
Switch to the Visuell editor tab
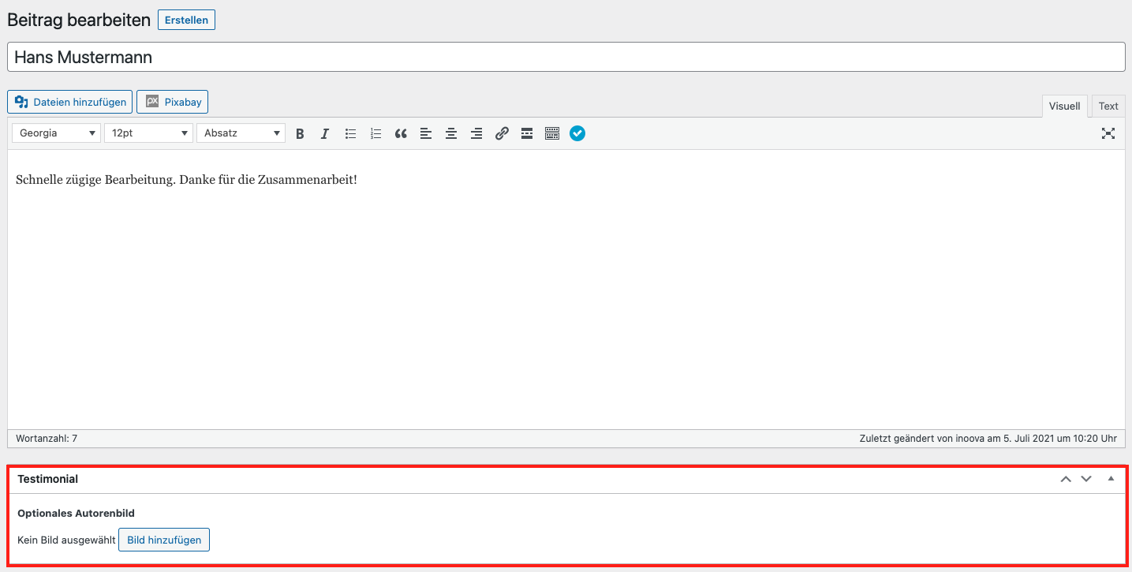pos(1065,107)
